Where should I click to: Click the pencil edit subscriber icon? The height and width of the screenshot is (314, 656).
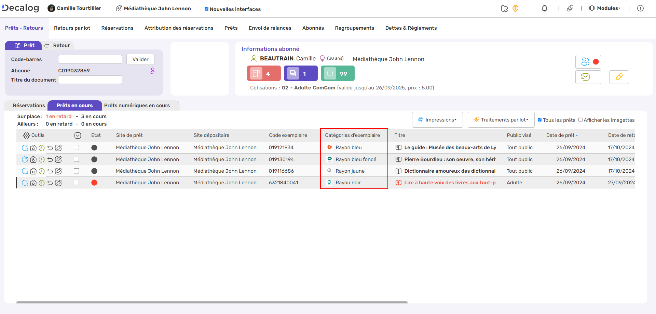tap(619, 77)
